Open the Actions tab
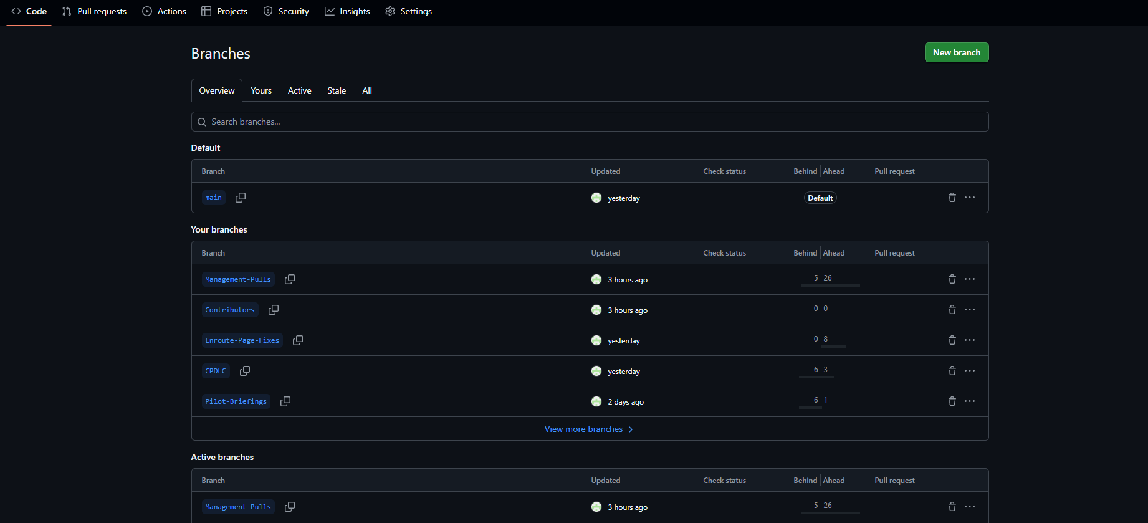1148x523 pixels. (x=165, y=11)
